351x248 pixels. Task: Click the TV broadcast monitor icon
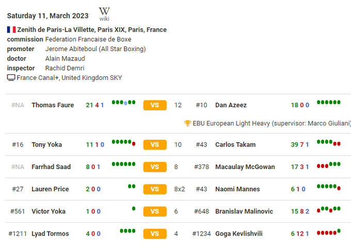(11, 78)
